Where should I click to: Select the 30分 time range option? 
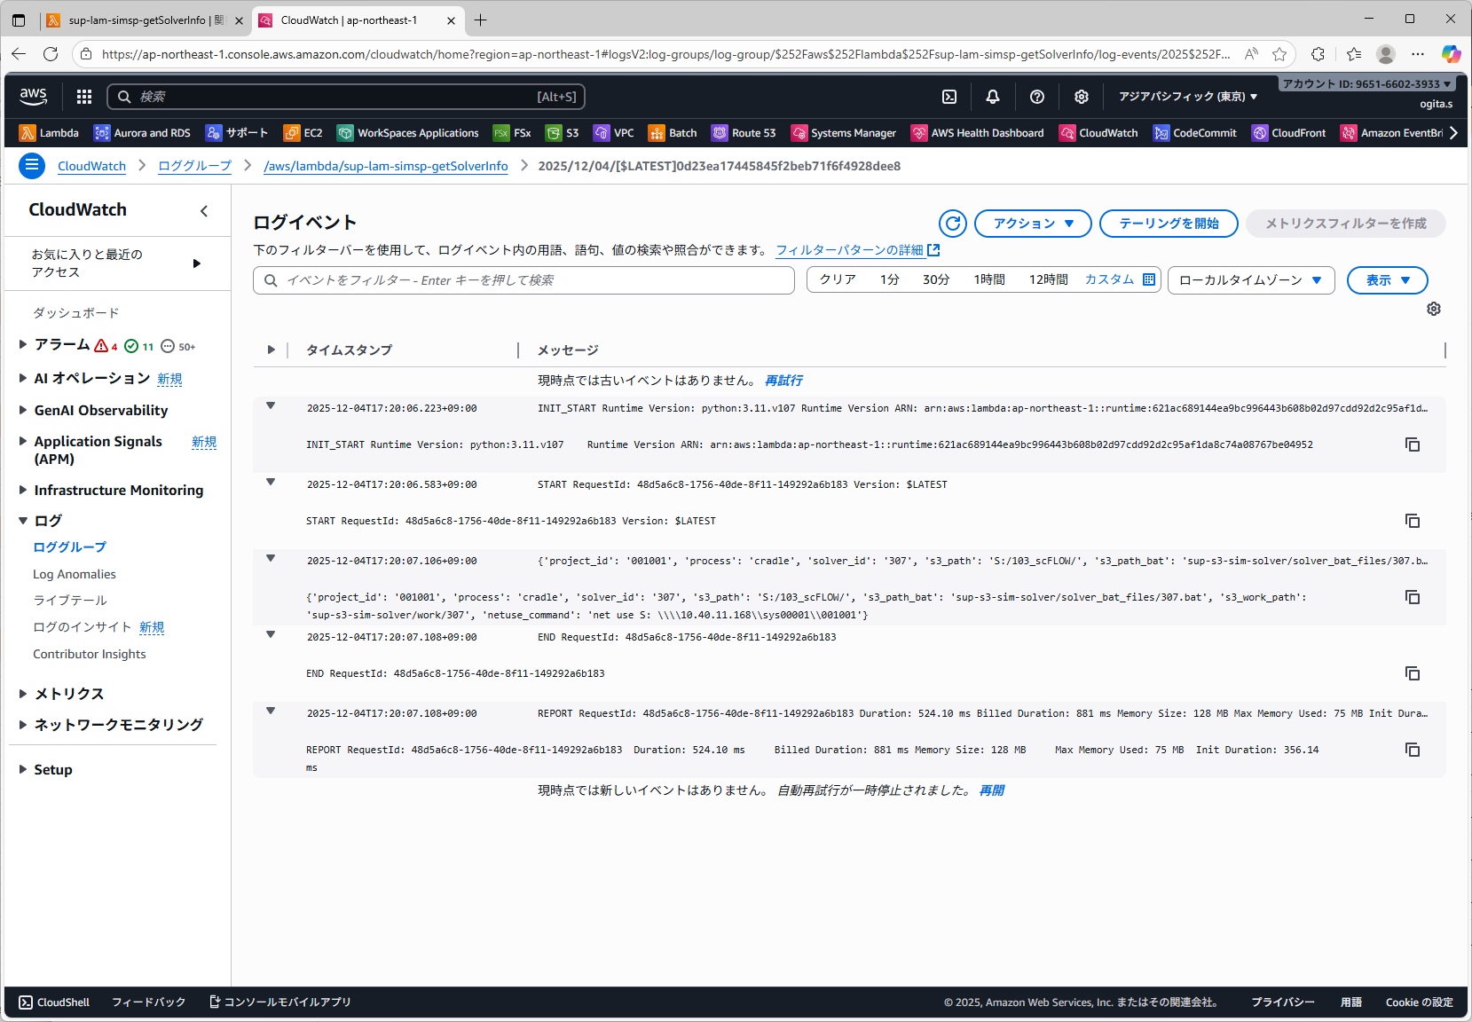tap(935, 279)
